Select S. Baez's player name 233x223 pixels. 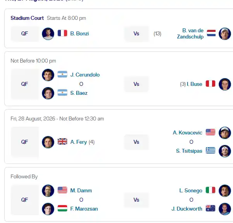click(79, 93)
